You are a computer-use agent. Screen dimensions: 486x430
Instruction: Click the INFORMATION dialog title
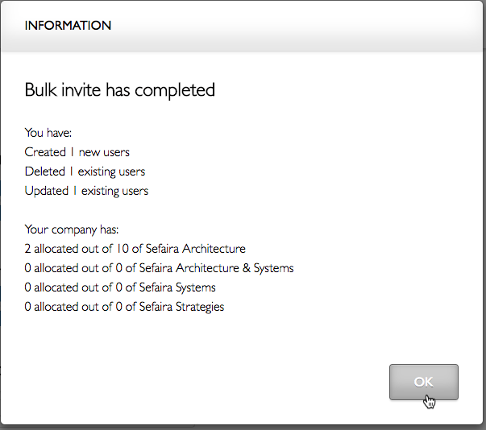[x=68, y=26]
